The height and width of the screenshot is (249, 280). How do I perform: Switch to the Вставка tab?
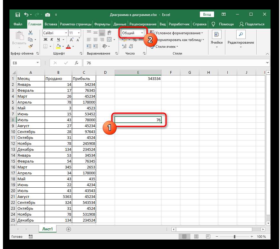coord(51,24)
